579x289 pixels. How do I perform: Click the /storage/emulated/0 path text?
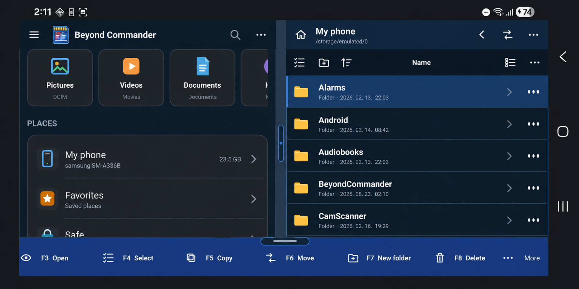[341, 42]
